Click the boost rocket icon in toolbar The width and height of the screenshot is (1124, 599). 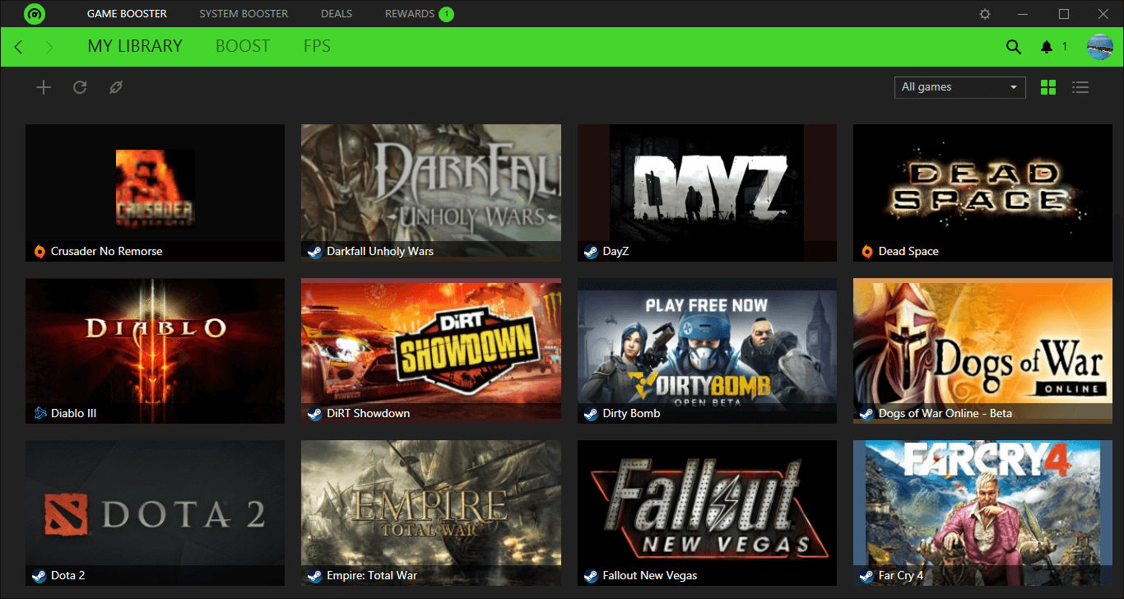coord(116,87)
